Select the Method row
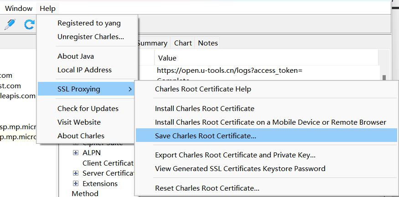Viewport: 399px width, 197px height. (x=85, y=193)
